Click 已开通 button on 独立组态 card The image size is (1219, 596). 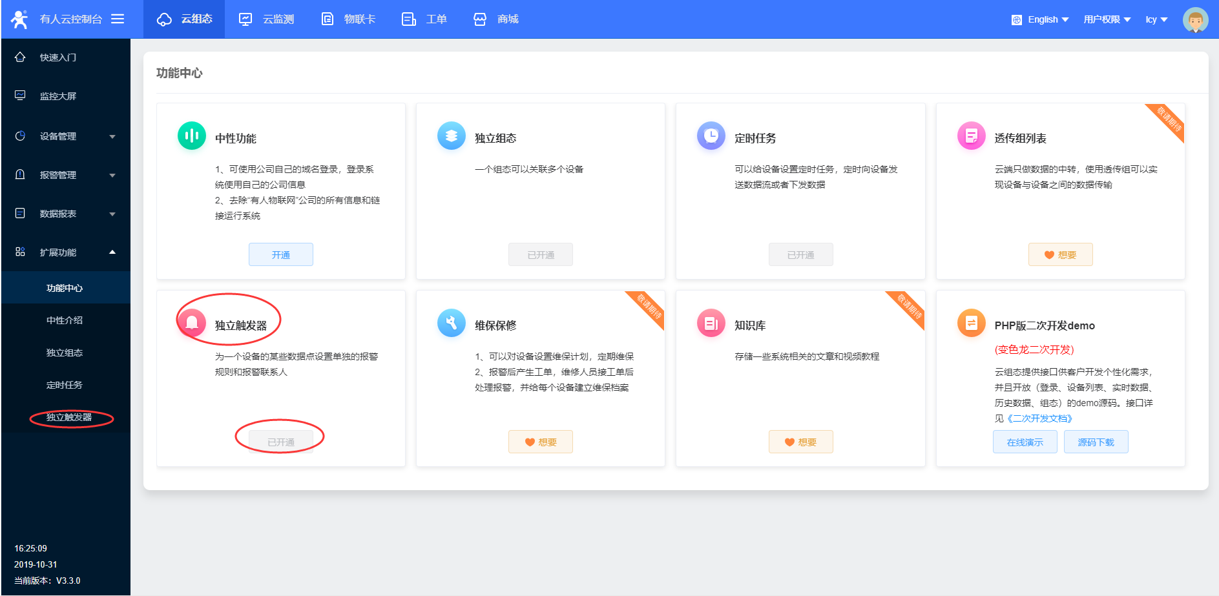[x=541, y=254]
